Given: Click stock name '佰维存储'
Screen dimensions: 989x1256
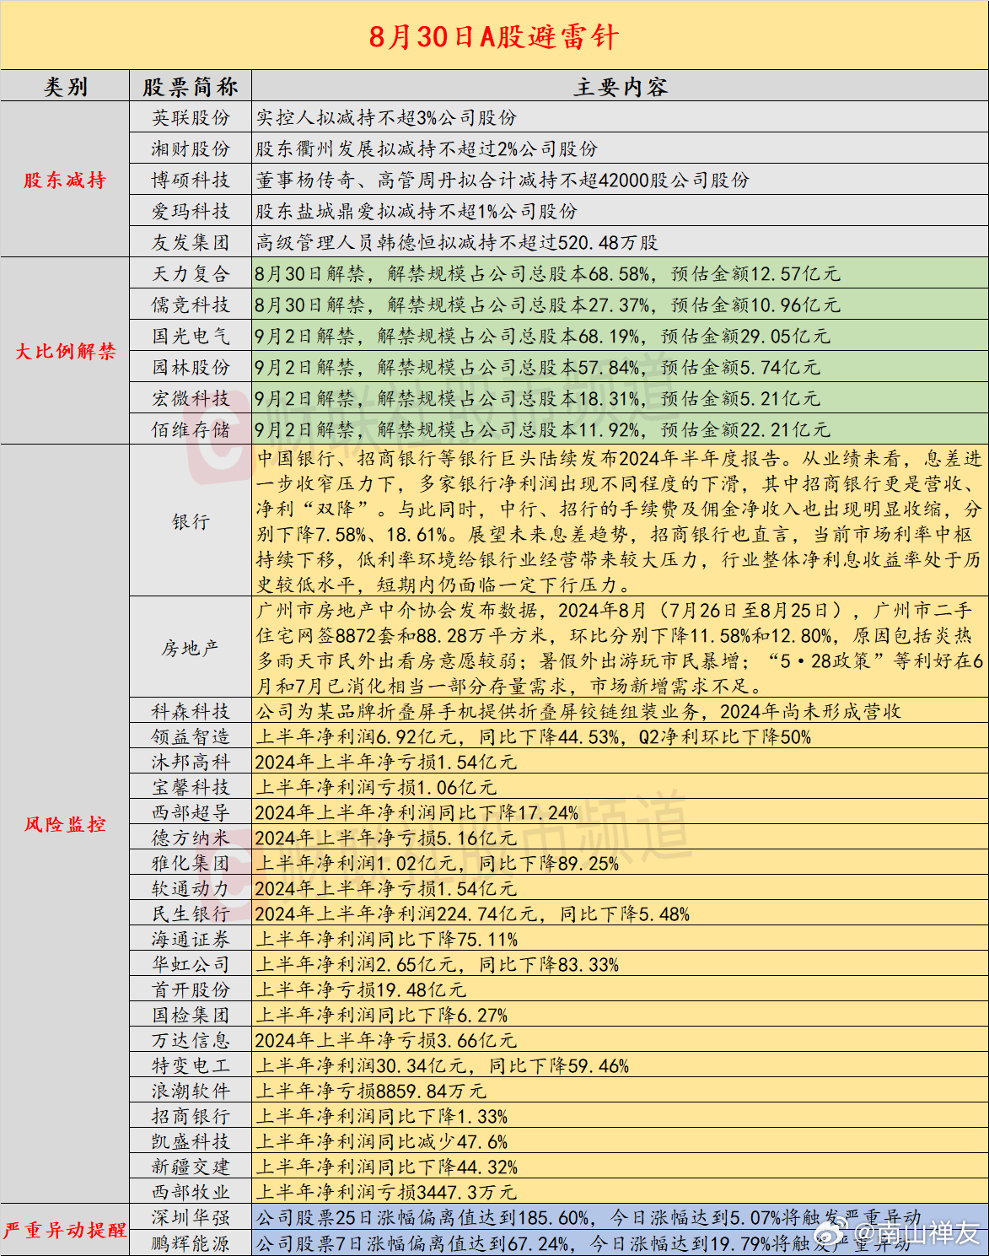Looking at the screenshot, I should [191, 430].
